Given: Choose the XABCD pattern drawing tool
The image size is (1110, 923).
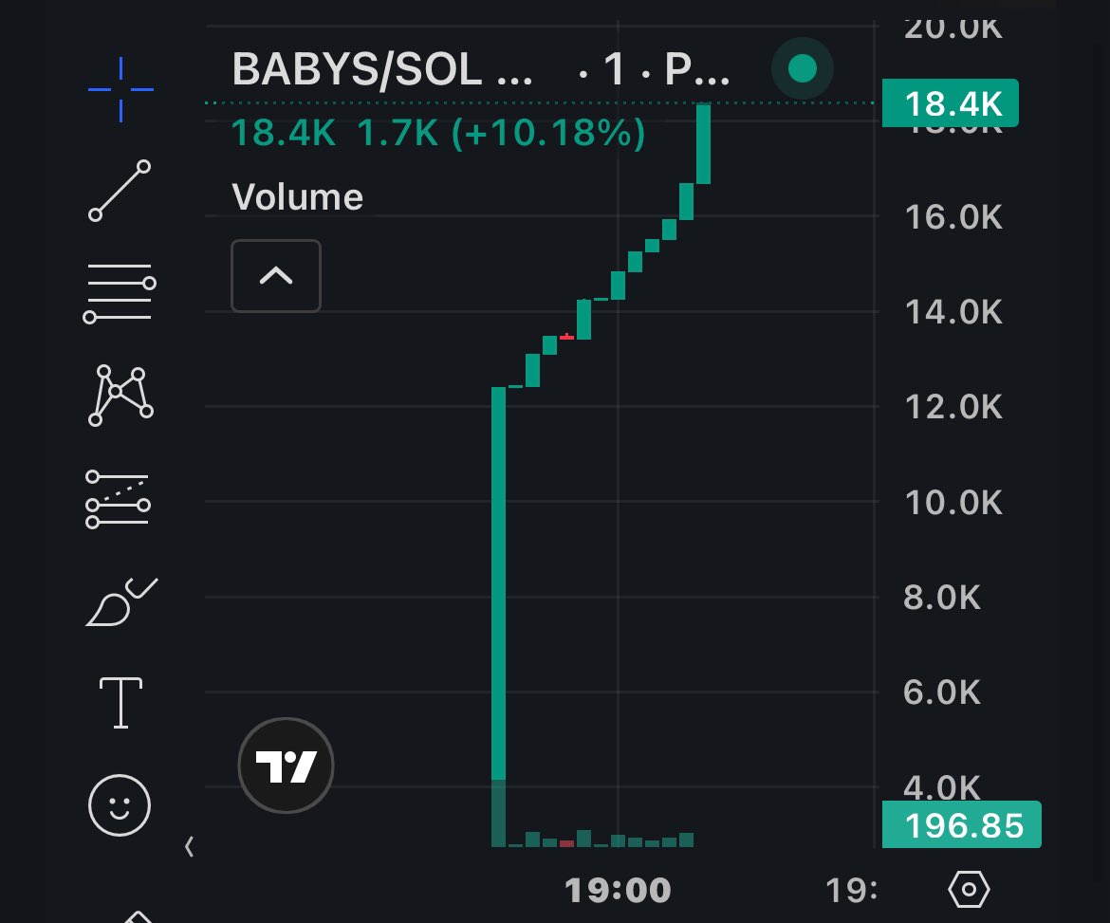Looking at the screenshot, I should pyautogui.click(x=120, y=396).
